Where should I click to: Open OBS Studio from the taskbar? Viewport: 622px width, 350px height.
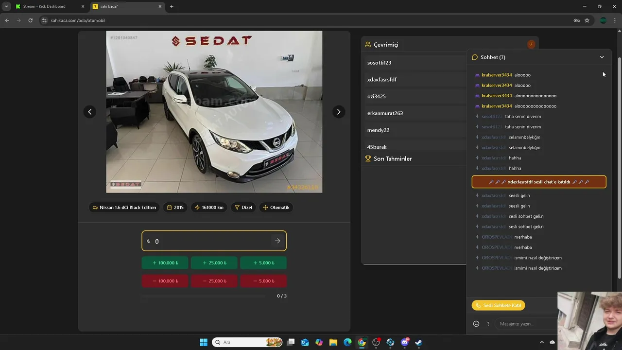376,342
